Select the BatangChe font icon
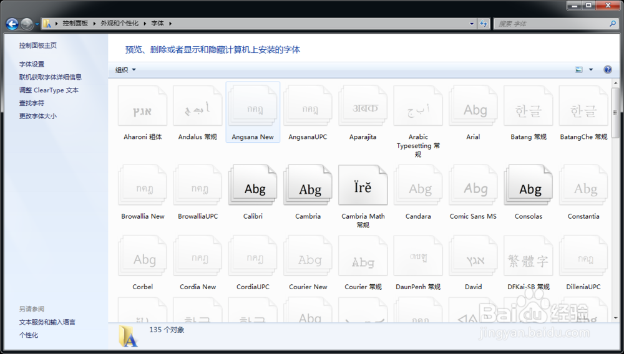The width and height of the screenshot is (624, 354). [x=583, y=107]
